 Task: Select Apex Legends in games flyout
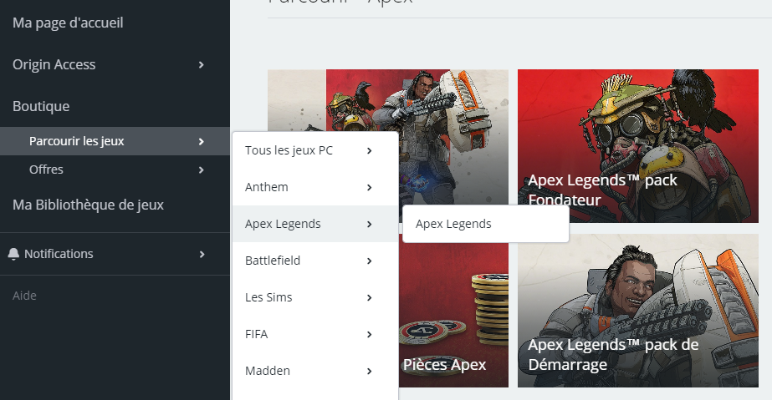(283, 224)
